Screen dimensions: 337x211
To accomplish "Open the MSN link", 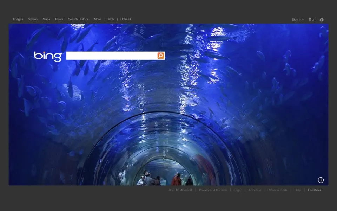I will point(111,19).
